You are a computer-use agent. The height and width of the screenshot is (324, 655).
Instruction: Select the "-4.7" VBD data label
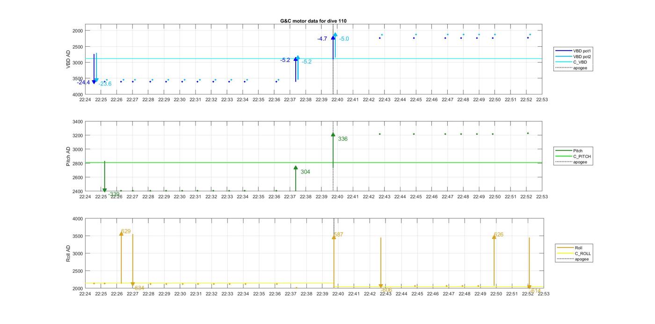[322, 39]
